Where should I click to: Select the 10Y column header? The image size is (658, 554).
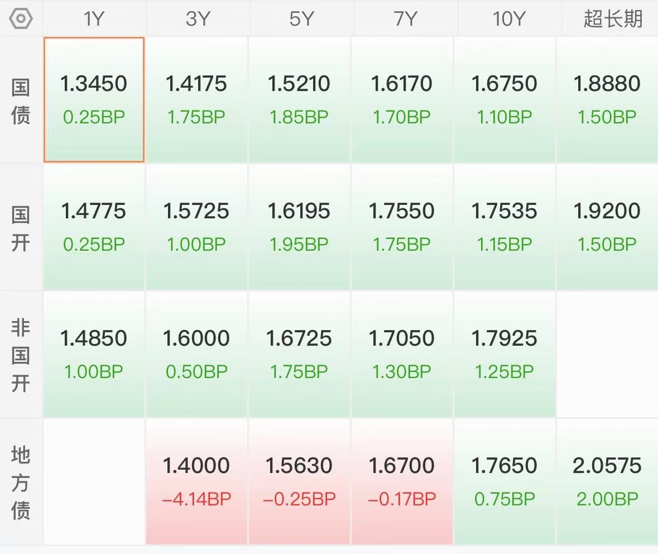[x=509, y=18]
